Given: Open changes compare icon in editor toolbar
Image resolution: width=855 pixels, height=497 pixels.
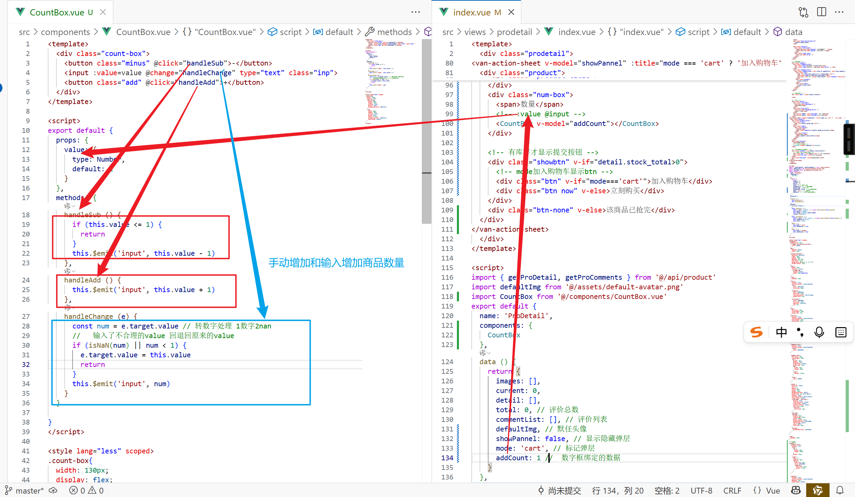Looking at the screenshot, I should (x=803, y=12).
